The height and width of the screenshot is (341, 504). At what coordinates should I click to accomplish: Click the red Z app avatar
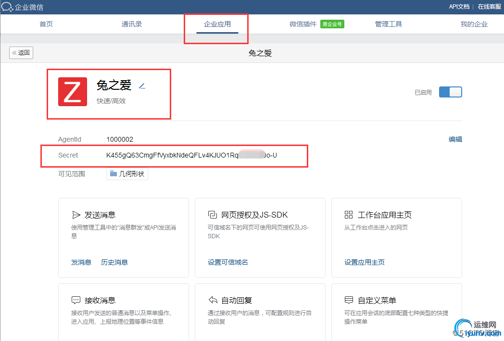[73, 92]
